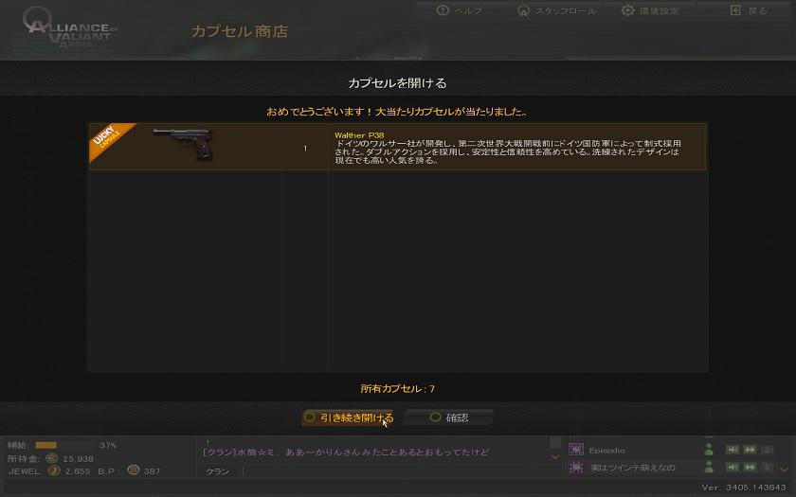Click the 戻る back icon
Screen dimensions: 796x497
tap(735, 10)
